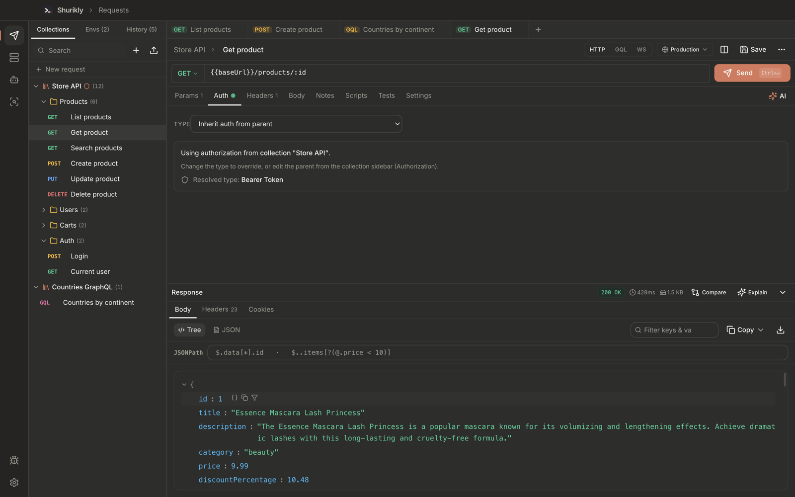Download the response with the download icon
The width and height of the screenshot is (795, 497).
click(x=781, y=330)
